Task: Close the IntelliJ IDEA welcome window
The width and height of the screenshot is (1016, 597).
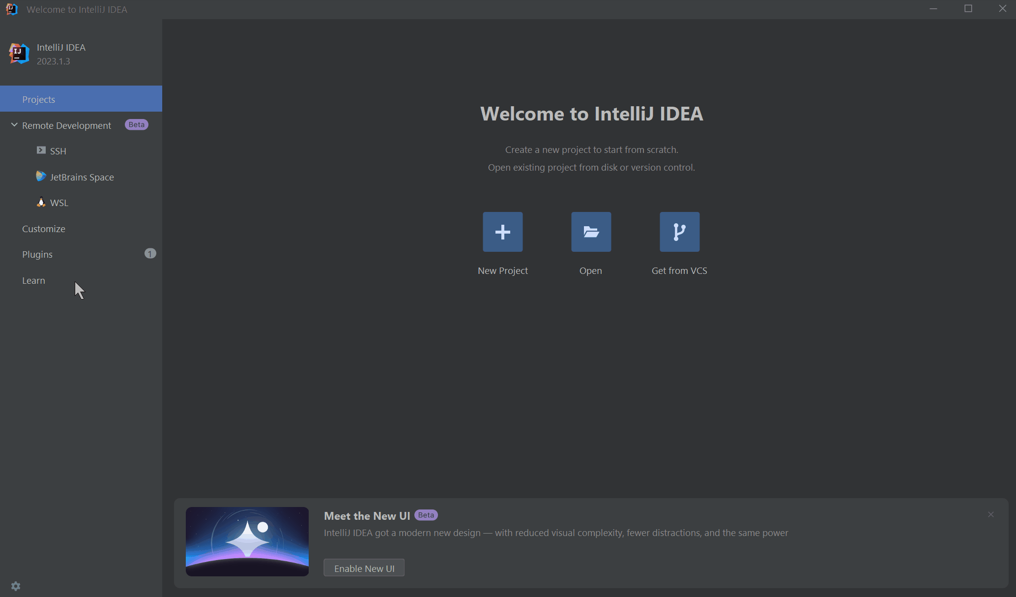Action: pyautogui.click(x=1002, y=9)
